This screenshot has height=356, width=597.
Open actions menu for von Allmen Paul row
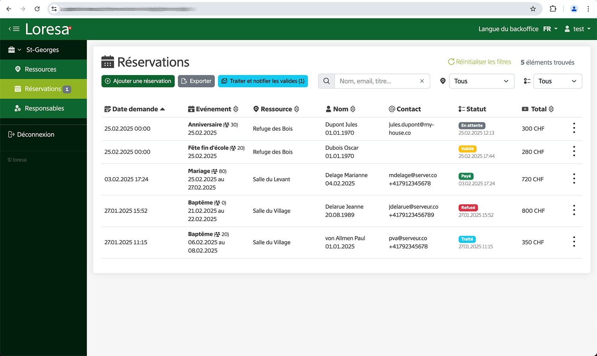[574, 242]
